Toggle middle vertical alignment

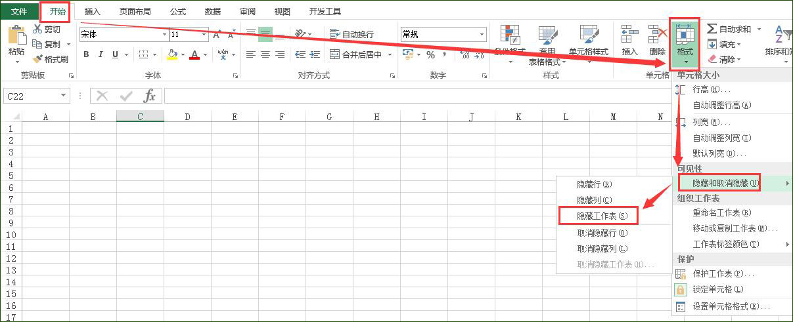tap(265, 34)
